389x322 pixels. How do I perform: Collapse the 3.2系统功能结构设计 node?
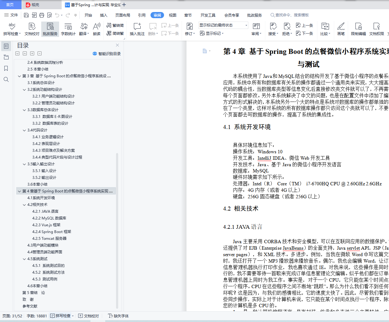click(x=24, y=90)
